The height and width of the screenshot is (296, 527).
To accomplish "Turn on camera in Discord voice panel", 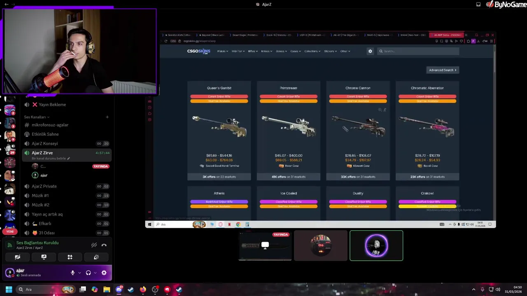I will click(17, 257).
